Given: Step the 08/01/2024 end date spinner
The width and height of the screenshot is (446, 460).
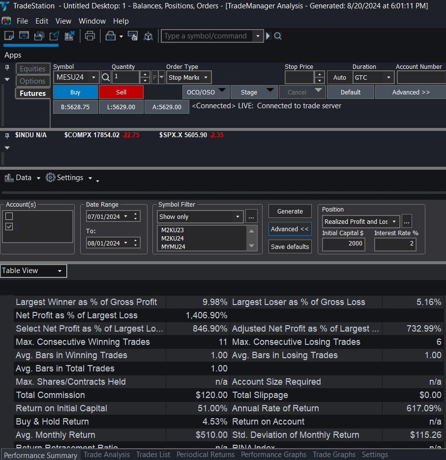Looking at the screenshot, I should [135, 243].
